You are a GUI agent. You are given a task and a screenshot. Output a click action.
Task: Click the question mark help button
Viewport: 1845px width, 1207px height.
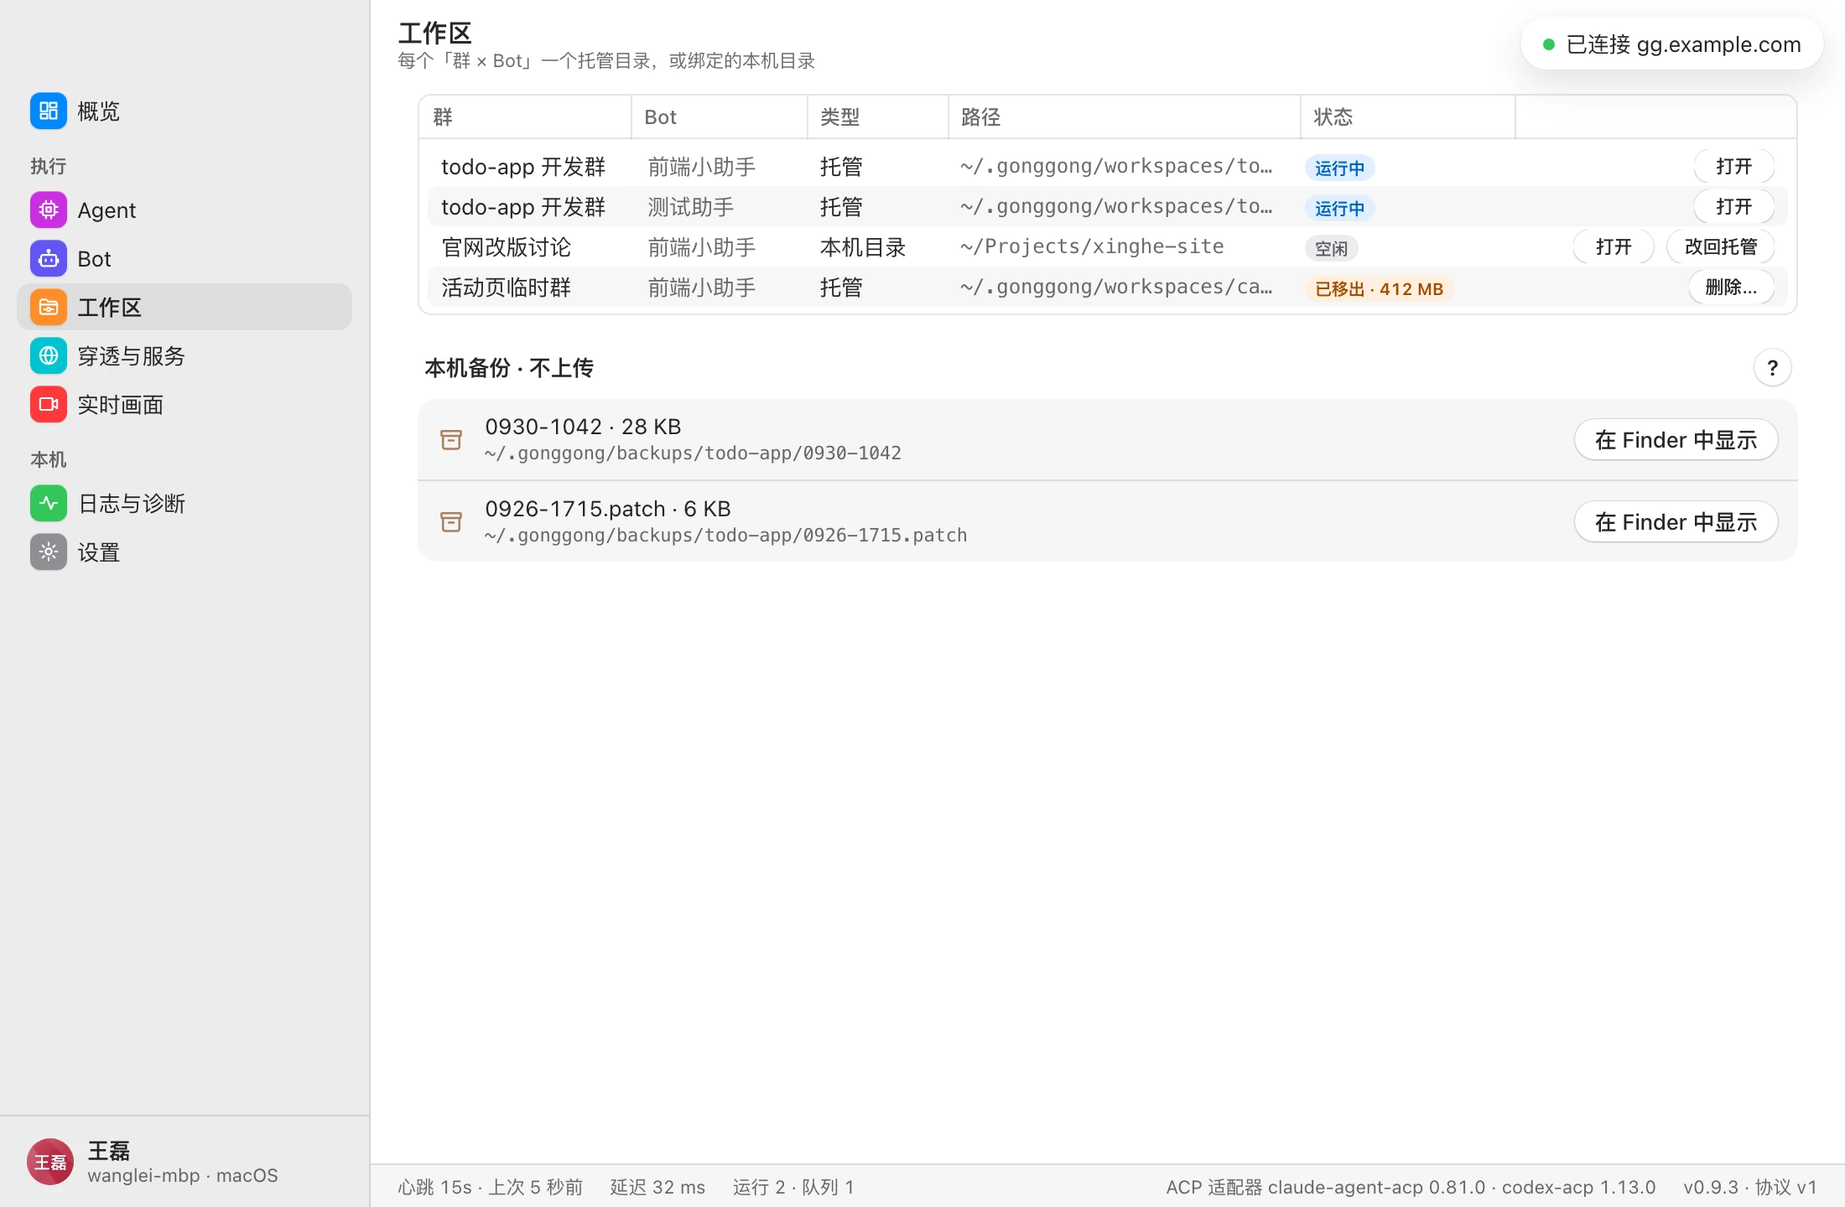click(1772, 368)
